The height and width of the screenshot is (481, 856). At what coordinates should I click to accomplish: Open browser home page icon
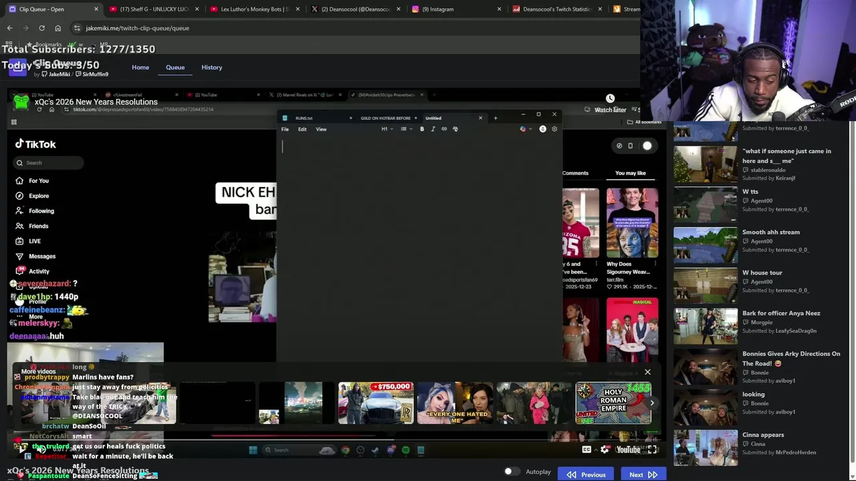point(58,28)
